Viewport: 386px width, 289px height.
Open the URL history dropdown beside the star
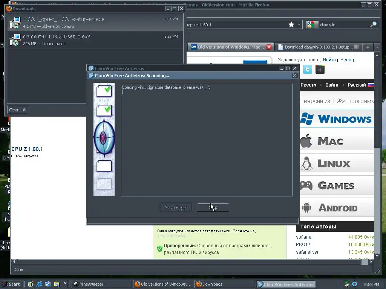(x=299, y=25)
